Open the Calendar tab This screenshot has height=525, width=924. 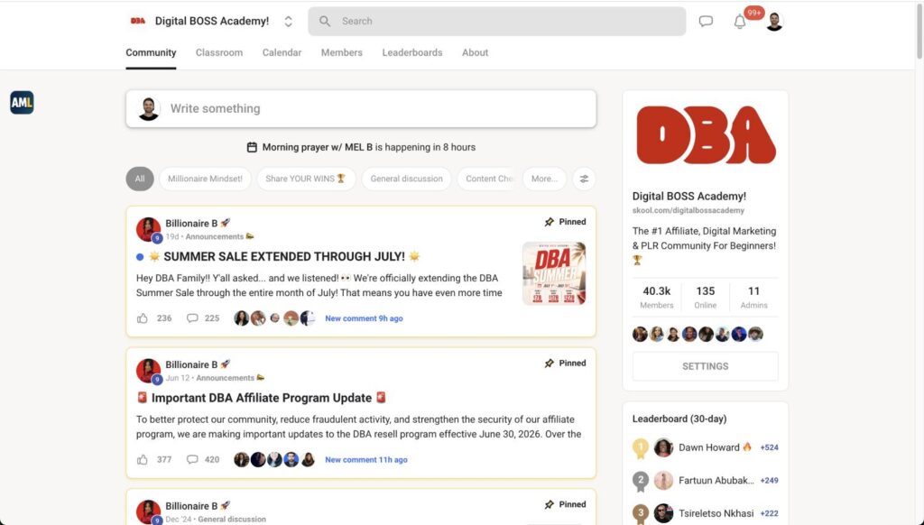[x=282, y=52]
